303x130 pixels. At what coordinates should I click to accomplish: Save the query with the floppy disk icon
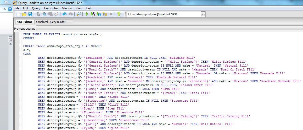tap(30, 14)
